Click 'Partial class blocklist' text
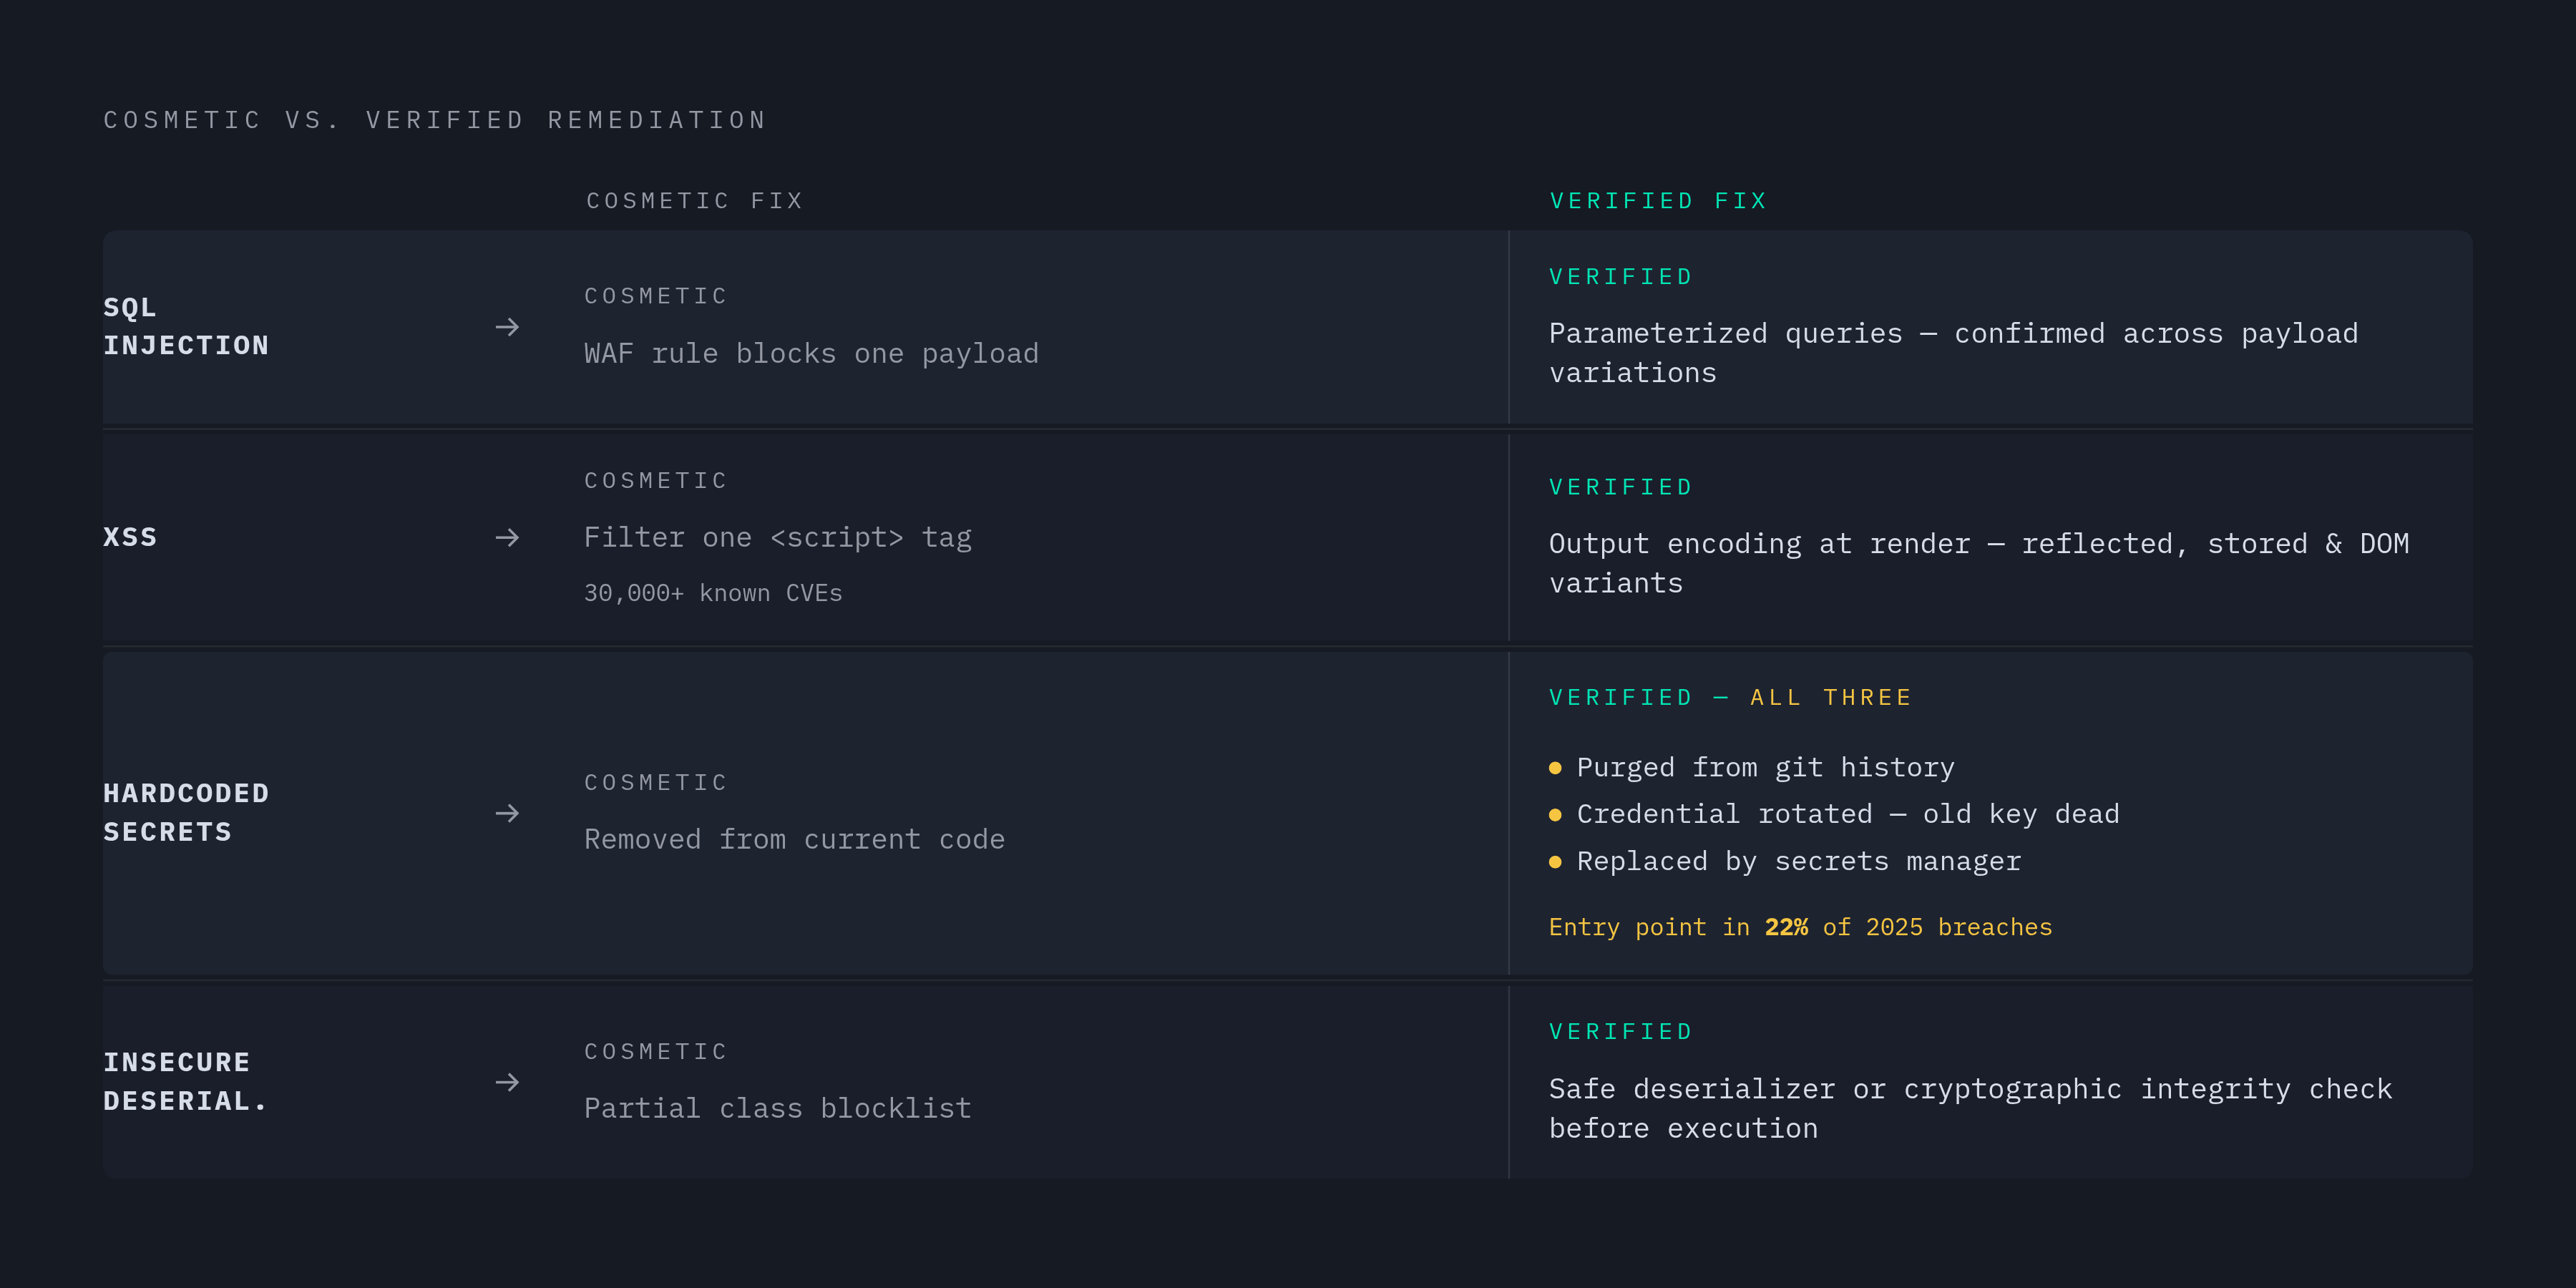This screenshot has width=2576, height=1288. (777, 1109)
